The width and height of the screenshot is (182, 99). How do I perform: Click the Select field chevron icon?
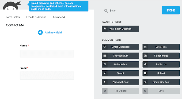pos(105,73)
